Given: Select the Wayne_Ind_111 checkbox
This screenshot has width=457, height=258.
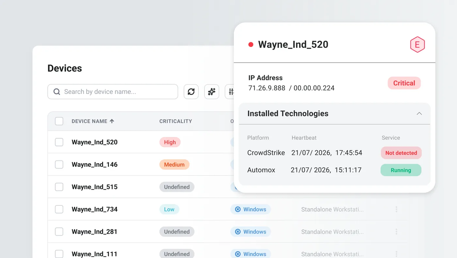Looking at the screenshot, I should [x=59, y=254].
